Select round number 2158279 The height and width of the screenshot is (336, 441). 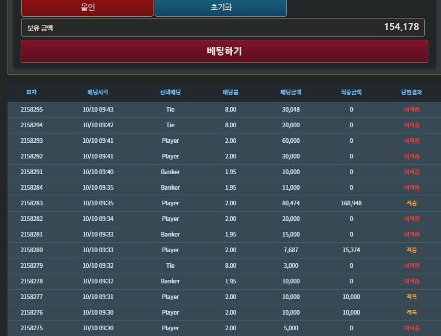pyautogui.click(x=32, y=265)
